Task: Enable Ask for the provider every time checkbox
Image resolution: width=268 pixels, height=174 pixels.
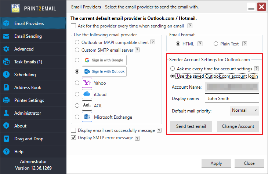Action: click(73, 26)
